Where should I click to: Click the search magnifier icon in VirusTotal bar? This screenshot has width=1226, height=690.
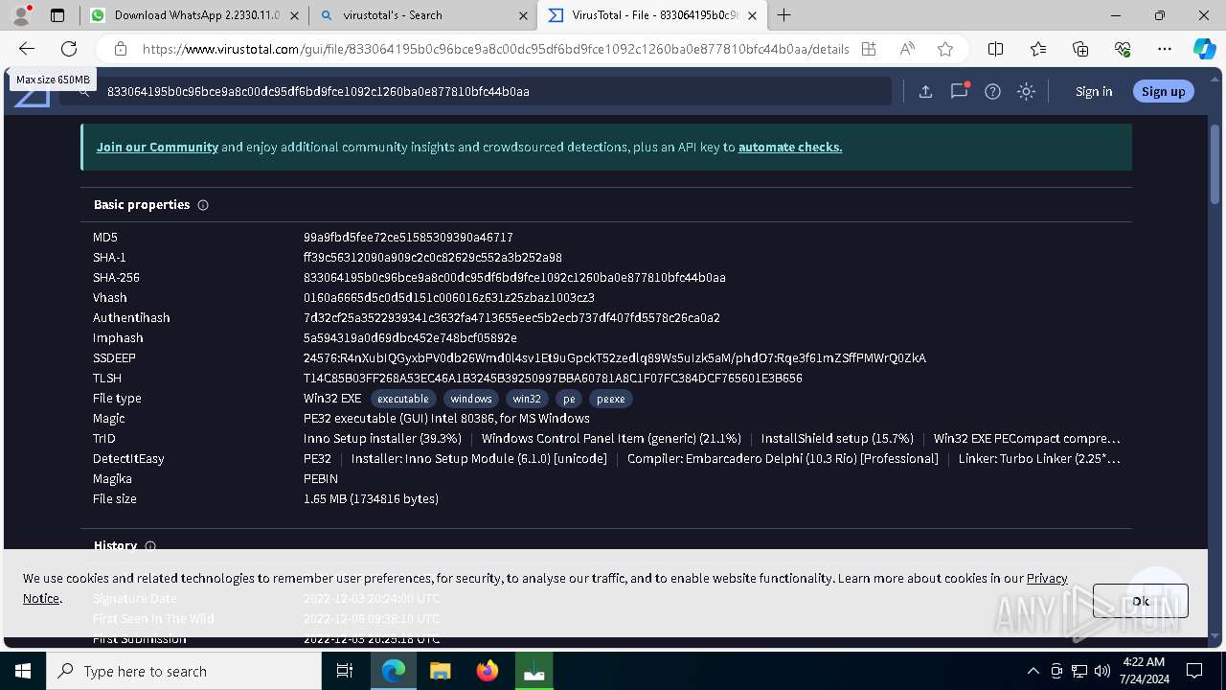(x=84, y=92)
